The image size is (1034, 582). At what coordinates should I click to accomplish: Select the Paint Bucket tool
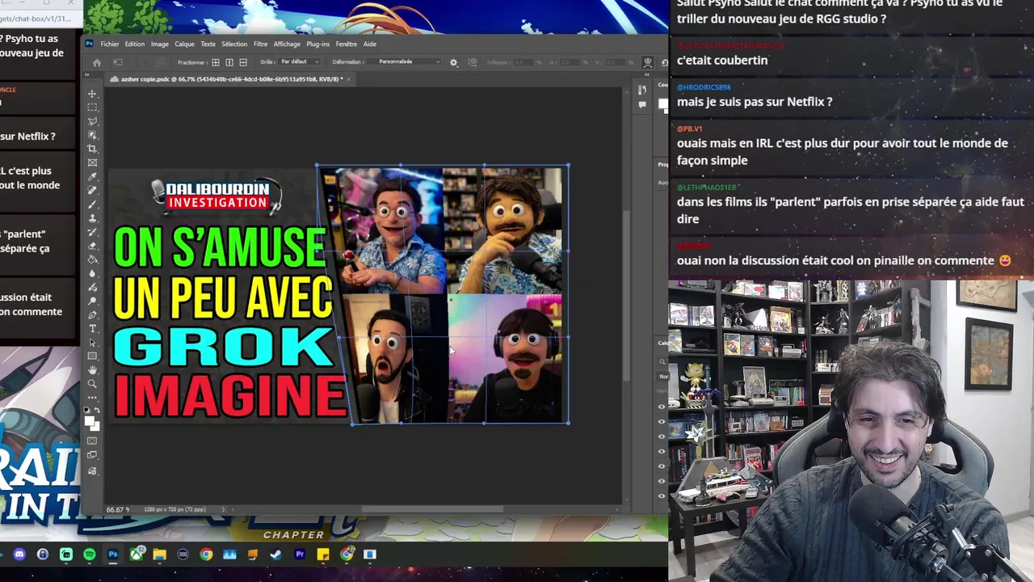[x=92, y=259]
